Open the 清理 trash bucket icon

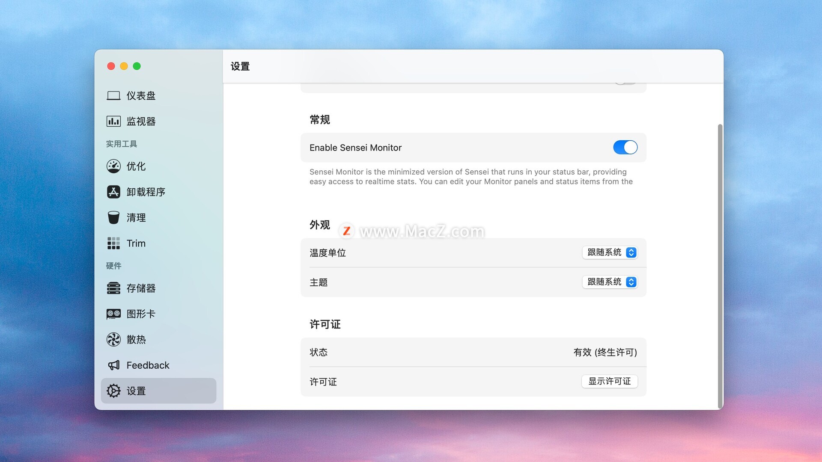113,218
